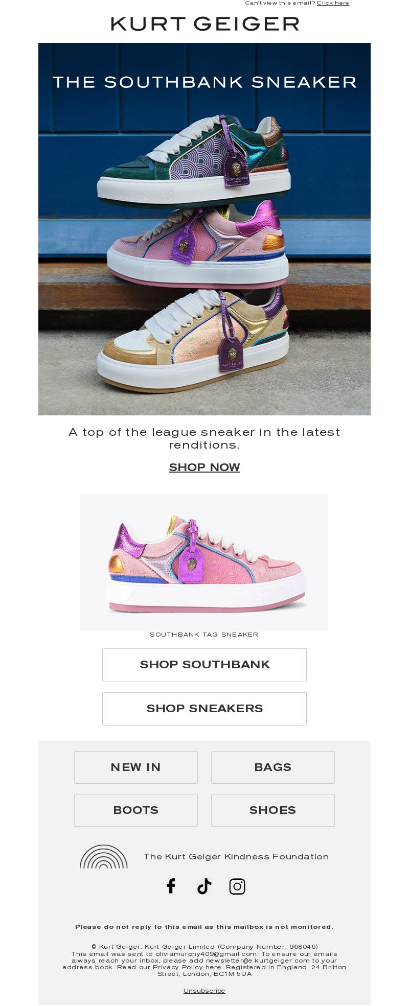This screenshot has width=409, height=1006.
Task: Select the New In category
Action: tap(136, 767)
